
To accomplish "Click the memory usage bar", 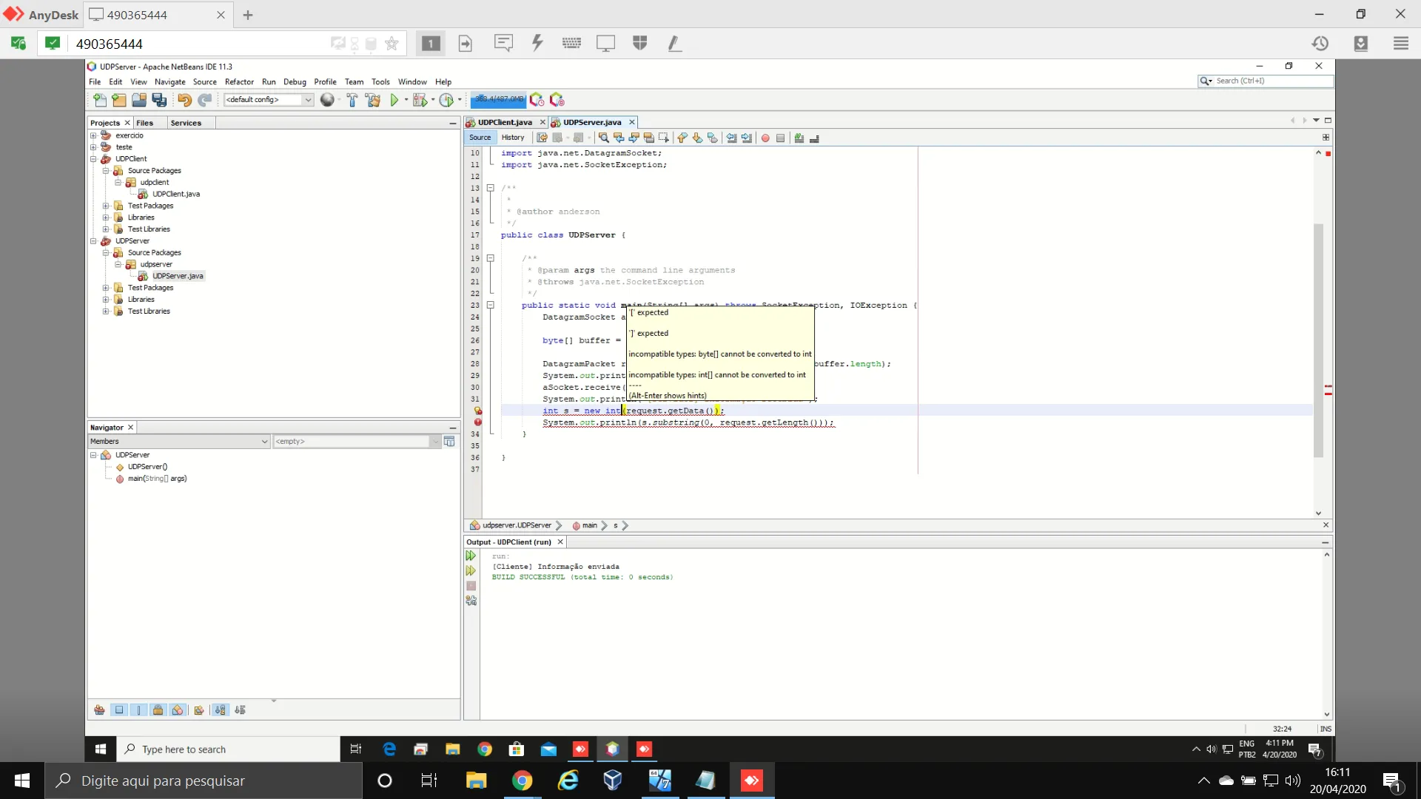I will (x=498, y=99).
